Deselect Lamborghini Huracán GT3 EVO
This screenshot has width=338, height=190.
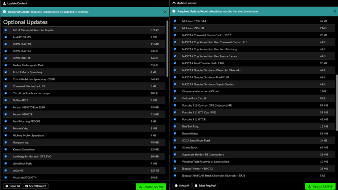click(6, 156)
